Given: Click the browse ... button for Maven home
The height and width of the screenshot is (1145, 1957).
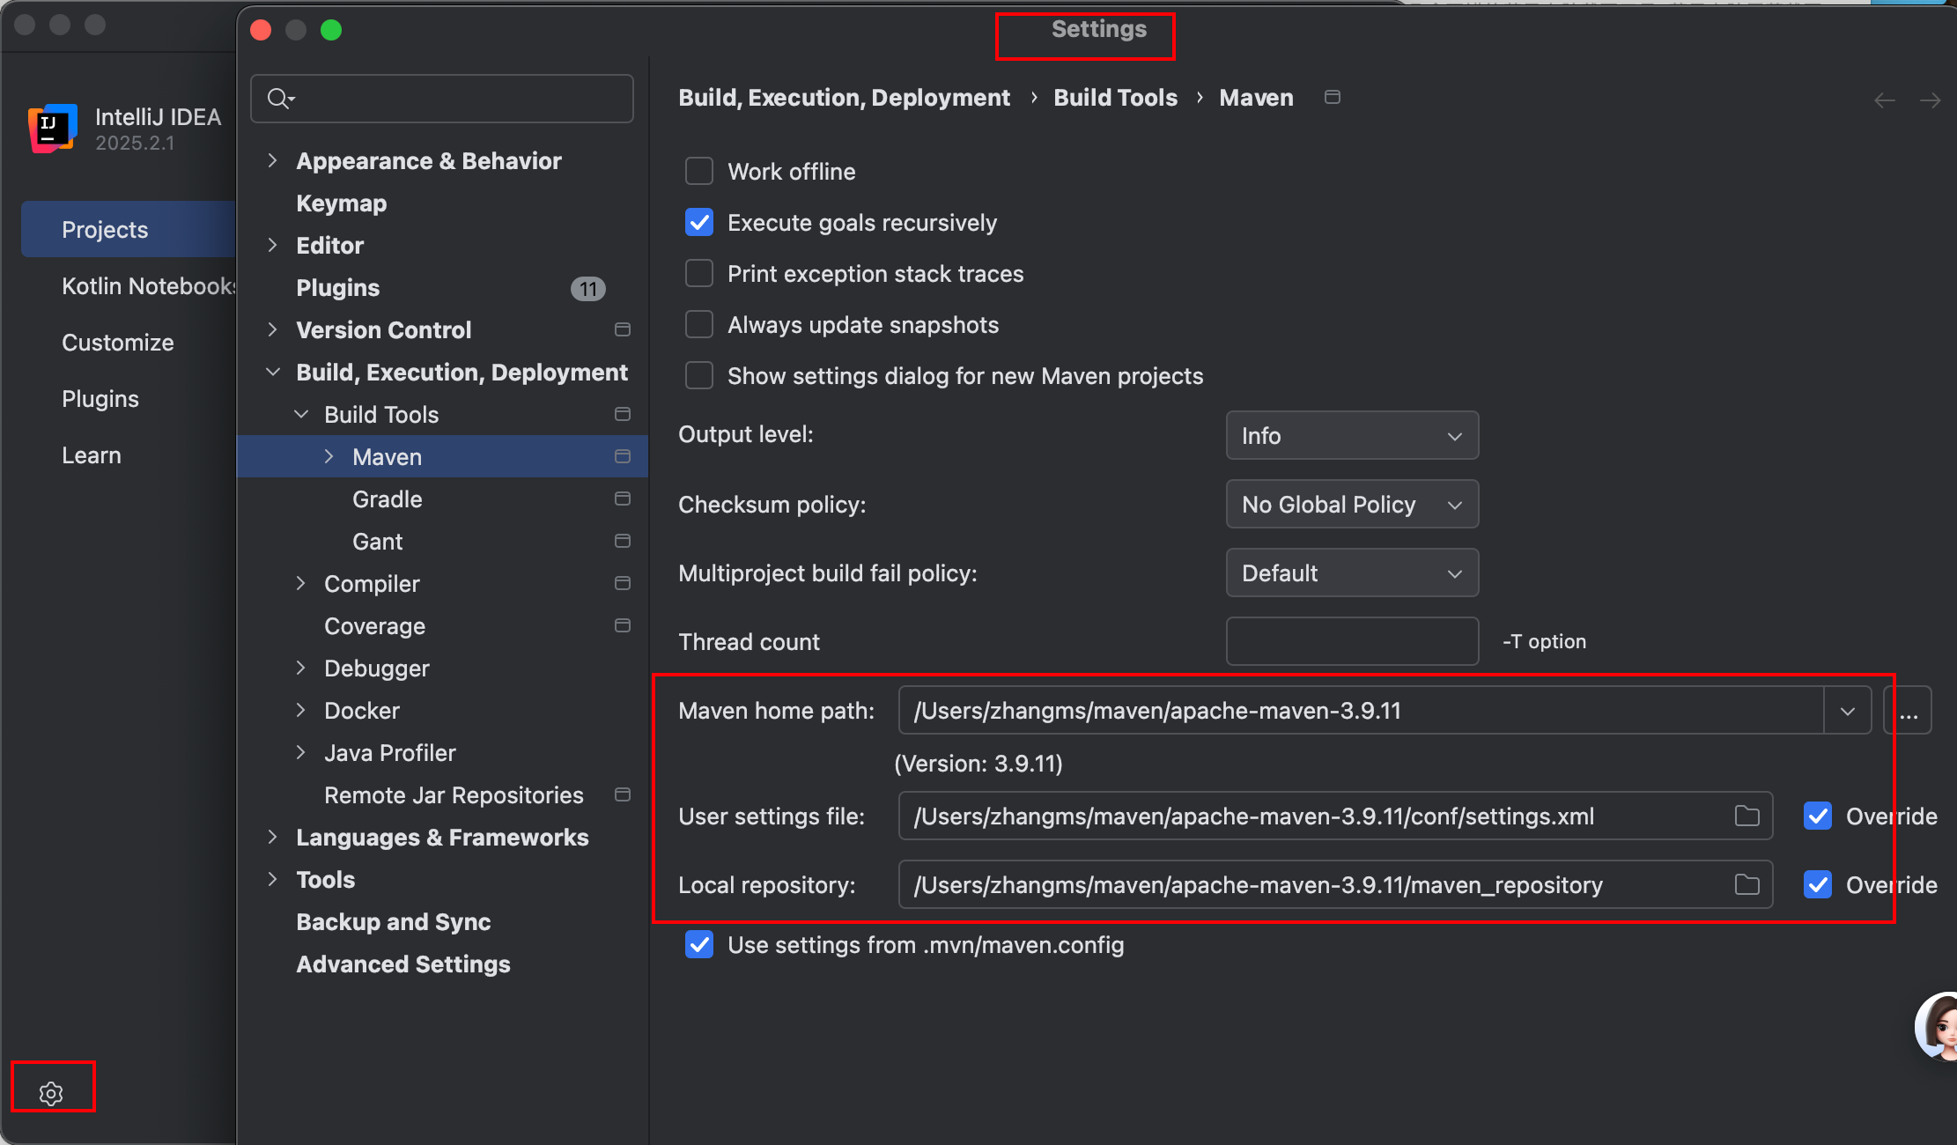Looking at the screenshot, I should coord(1908,711).
